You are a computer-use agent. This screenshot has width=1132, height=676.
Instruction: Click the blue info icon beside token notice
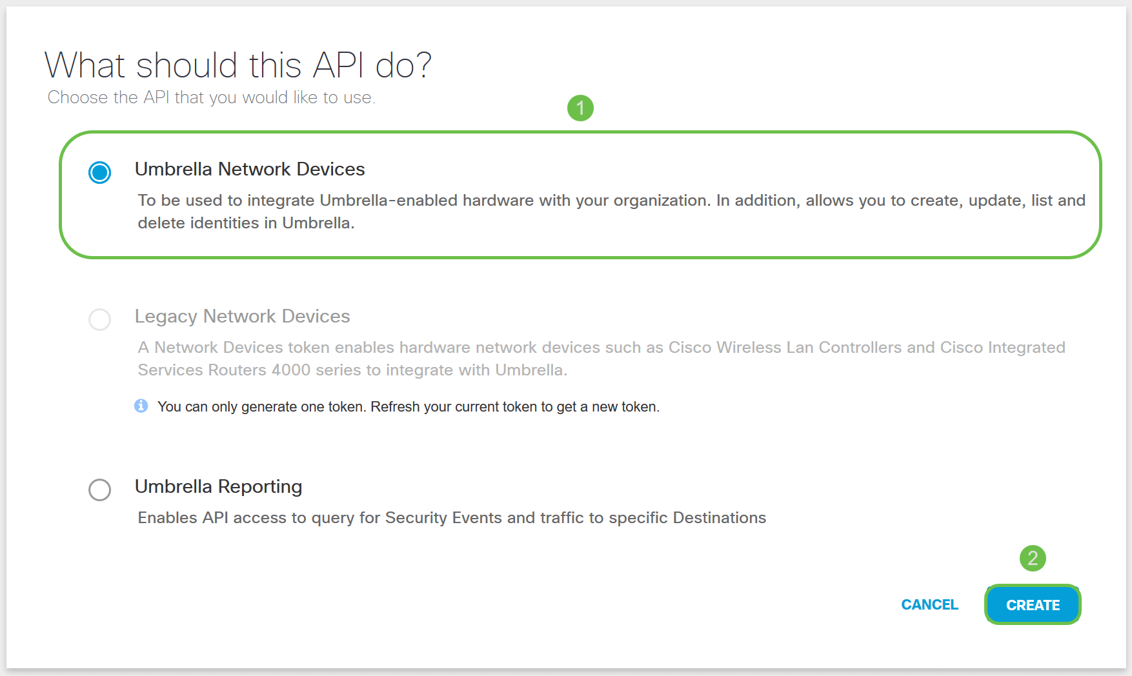coord(141,406)
